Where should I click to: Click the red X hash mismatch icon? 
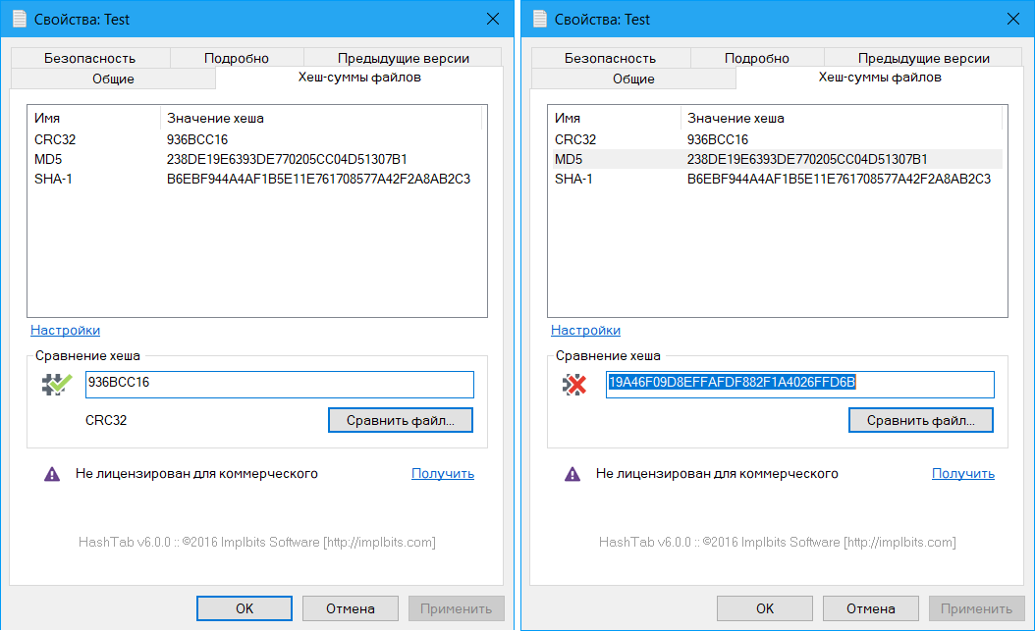pyautogui.click(x=574, y=385)
